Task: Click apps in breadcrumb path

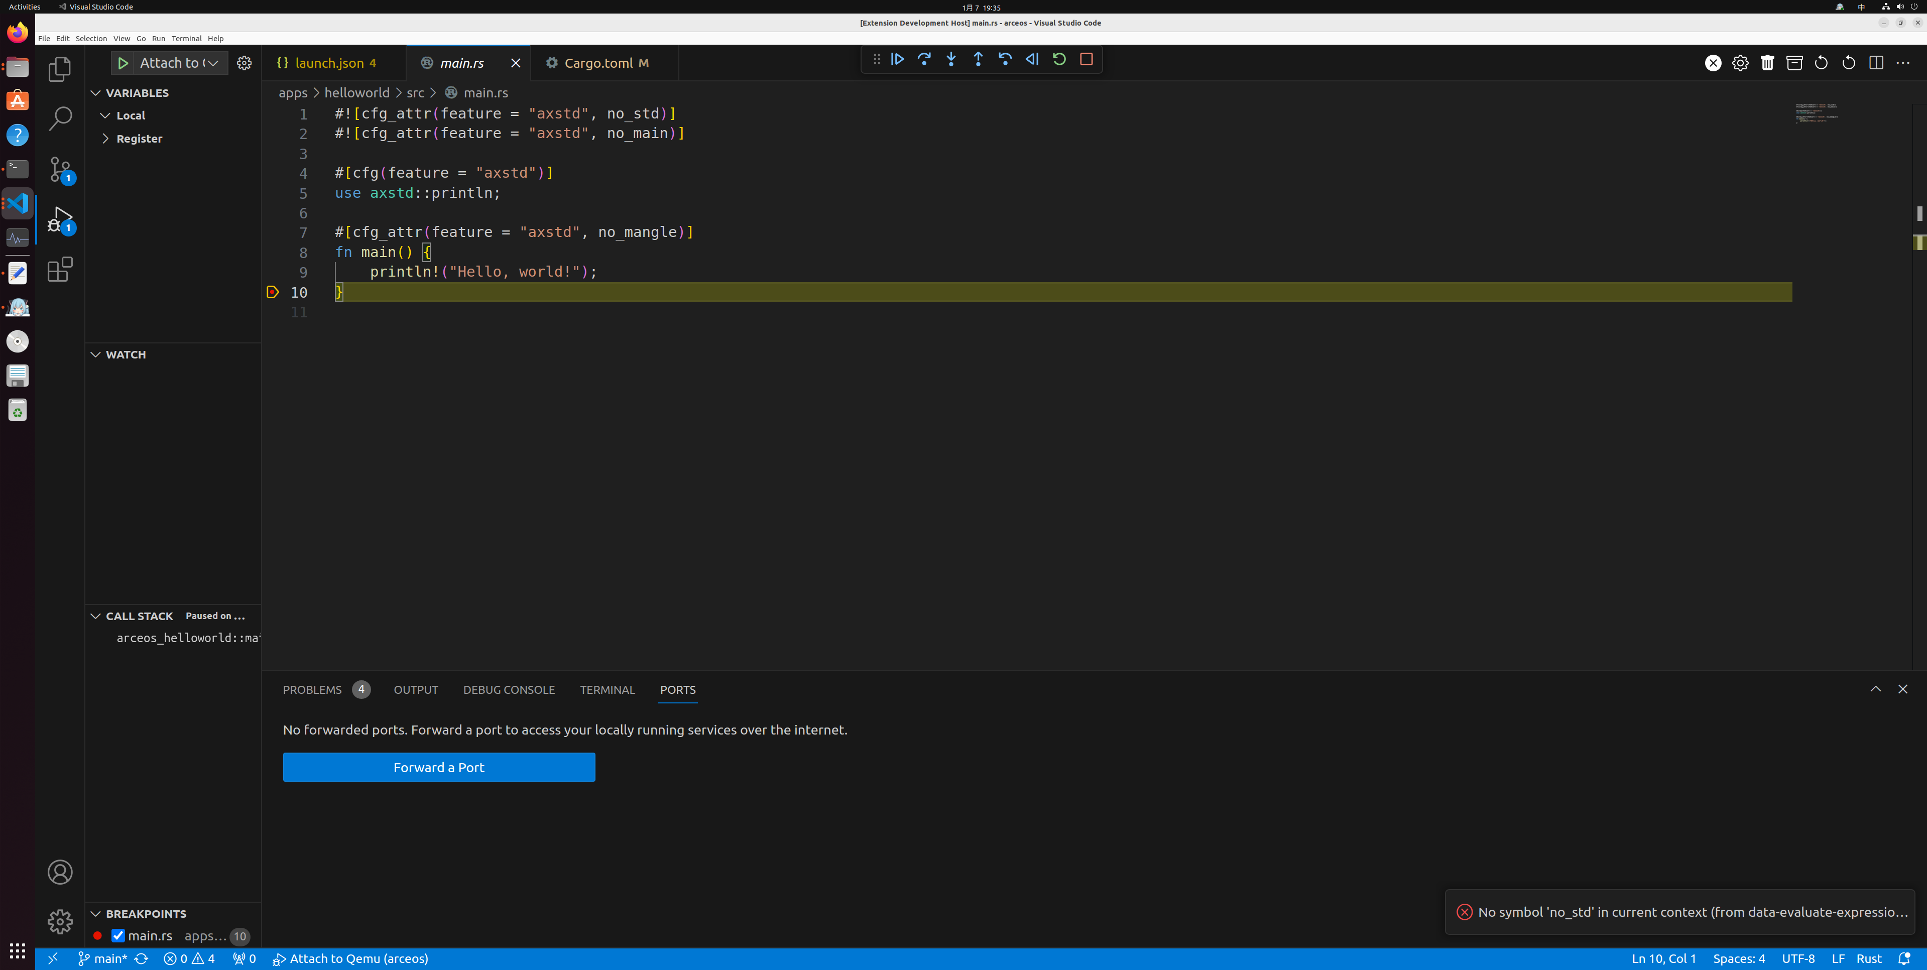Action: 293,93
